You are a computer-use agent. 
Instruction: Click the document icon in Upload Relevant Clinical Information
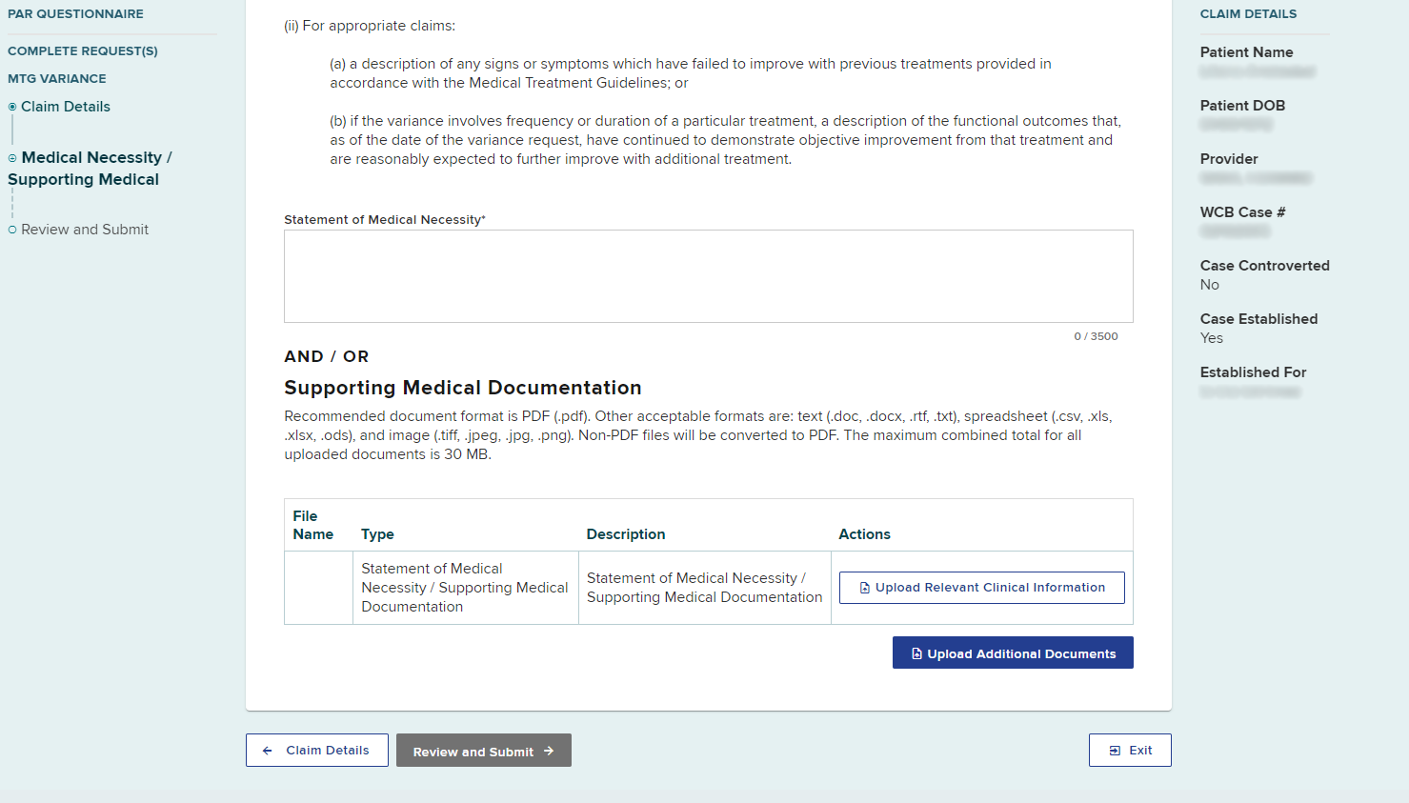click(x=865, y=588)
